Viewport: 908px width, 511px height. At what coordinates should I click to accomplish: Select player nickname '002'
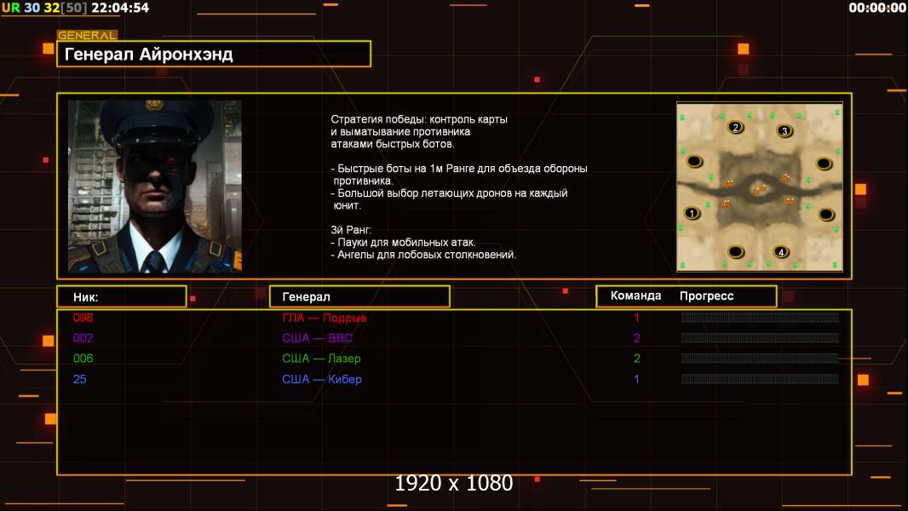point(83,338)
